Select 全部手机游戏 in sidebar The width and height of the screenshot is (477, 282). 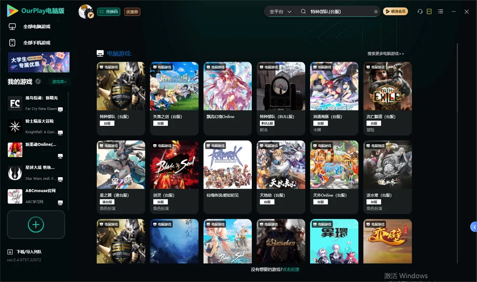point(37,43)
